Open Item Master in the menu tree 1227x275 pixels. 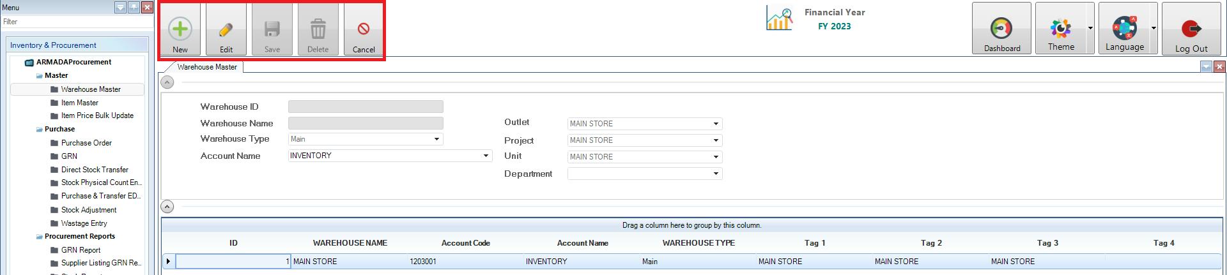coord(79,103)
